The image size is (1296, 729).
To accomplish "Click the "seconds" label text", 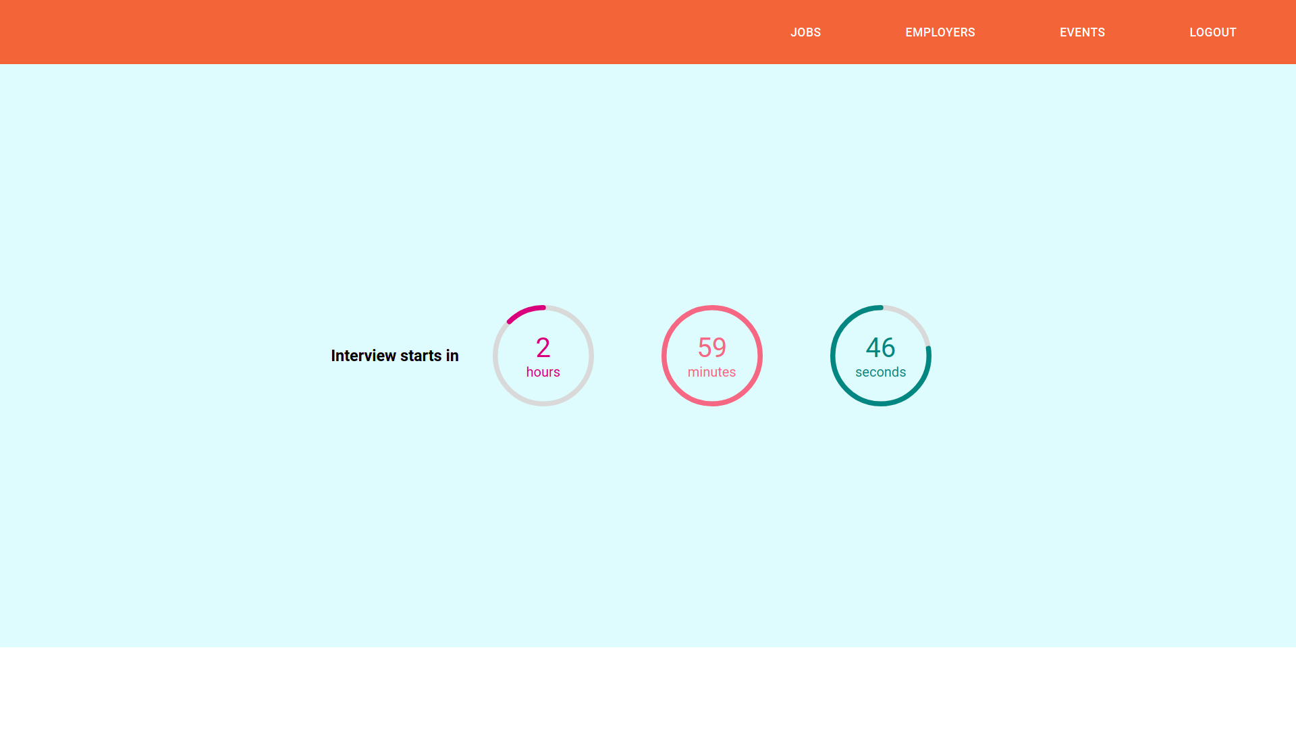I will pos(880,372).
